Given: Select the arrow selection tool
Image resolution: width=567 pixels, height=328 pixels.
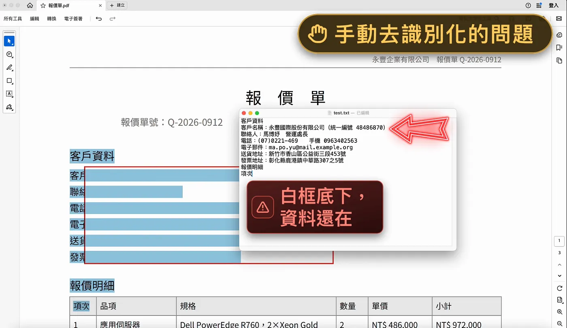Looking at the screenshot, I should 9,41.
